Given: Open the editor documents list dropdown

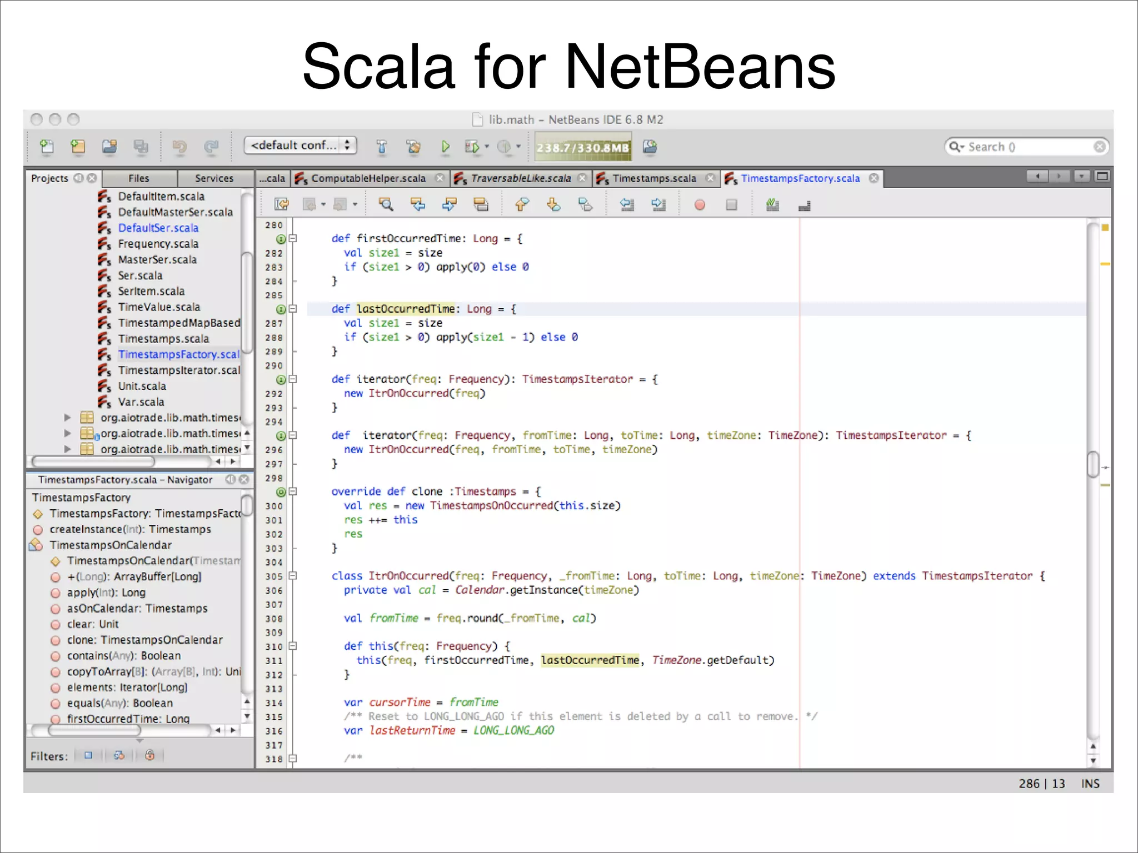Looking at the screenshot, I should click(x=1081, y=177).
